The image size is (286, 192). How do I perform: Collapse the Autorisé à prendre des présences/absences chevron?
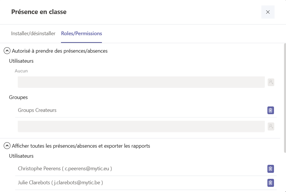tap(7, 51)
